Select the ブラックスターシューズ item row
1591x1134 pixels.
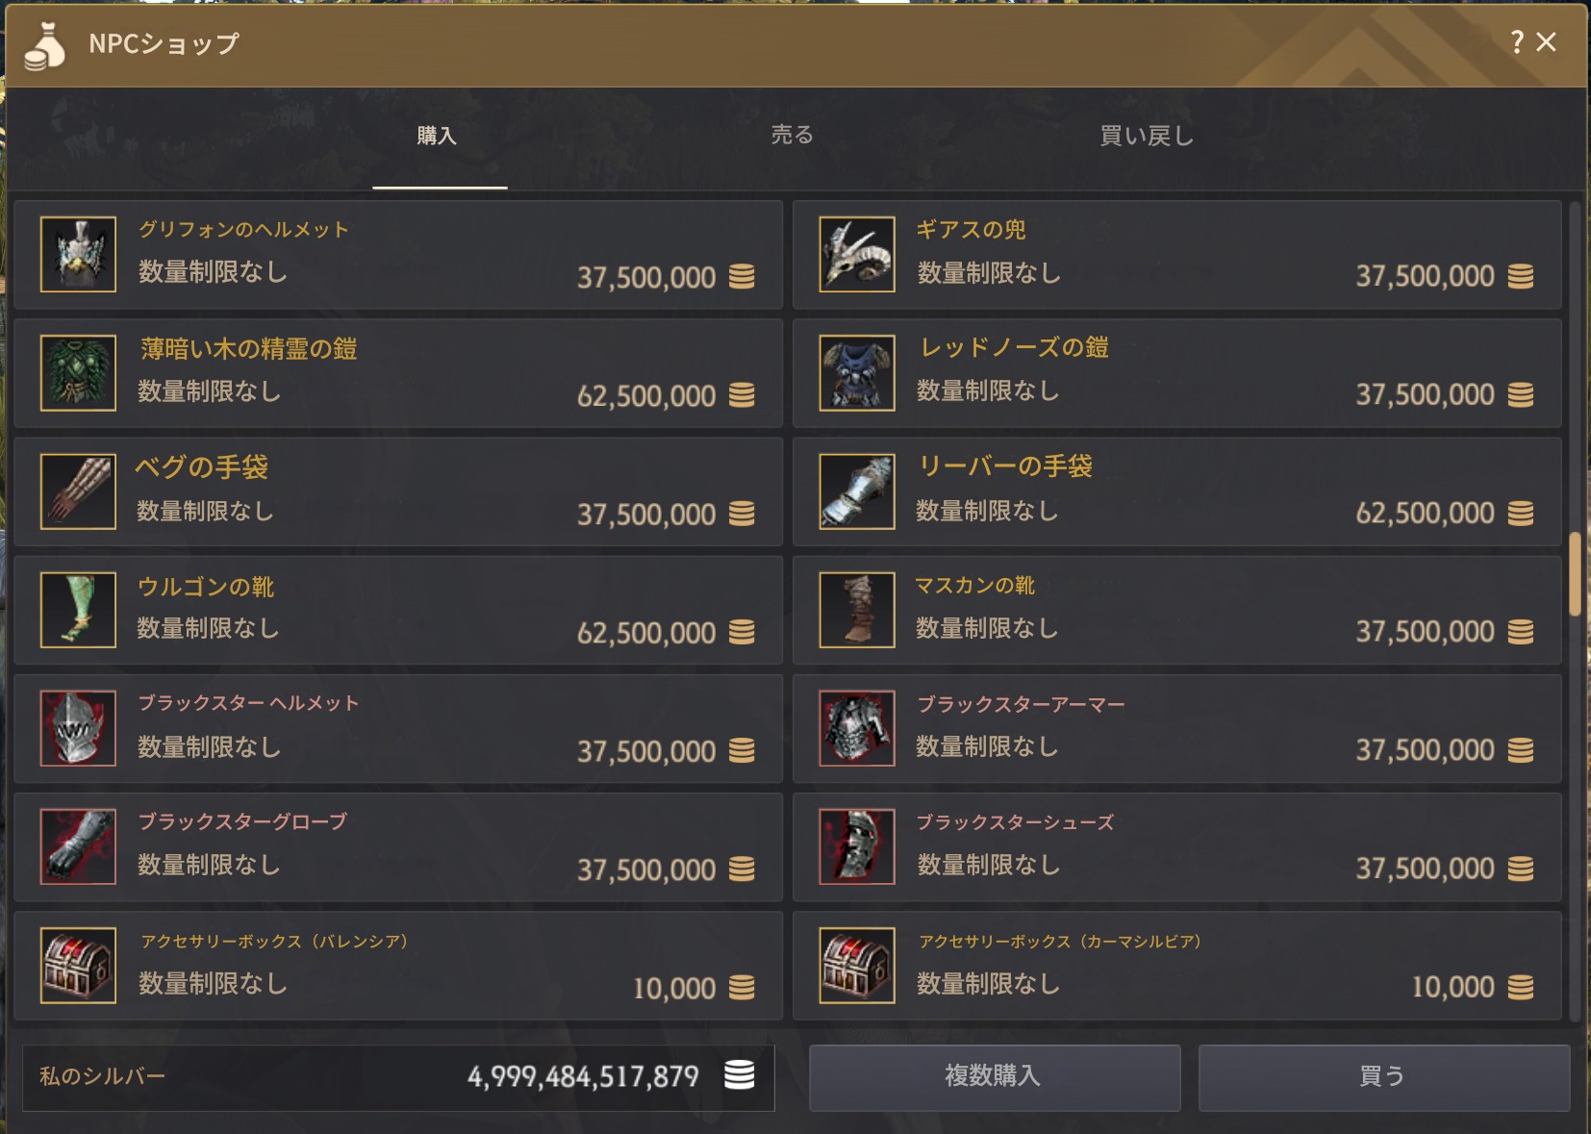point(1176,847)
